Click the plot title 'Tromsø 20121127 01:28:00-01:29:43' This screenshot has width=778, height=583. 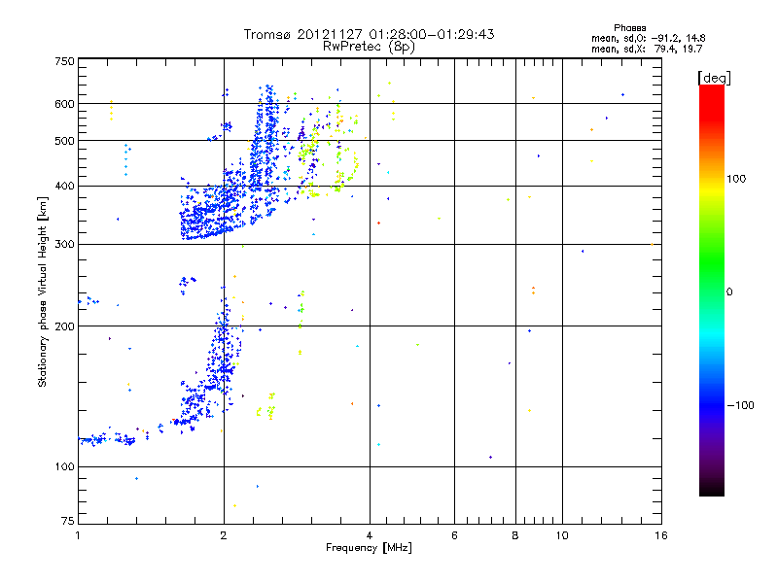(x=369, y=34)
